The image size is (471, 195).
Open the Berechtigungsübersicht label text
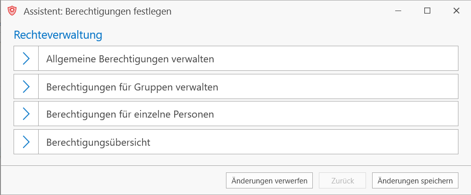point(98,142)
